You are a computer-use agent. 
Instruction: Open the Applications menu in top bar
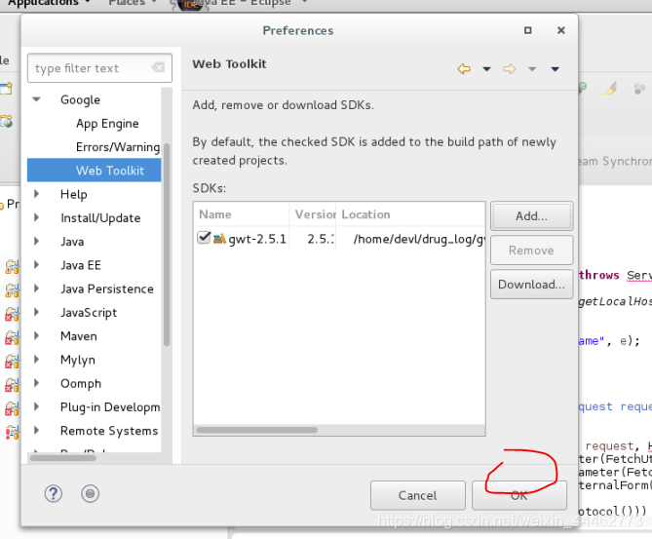point(49,3)
